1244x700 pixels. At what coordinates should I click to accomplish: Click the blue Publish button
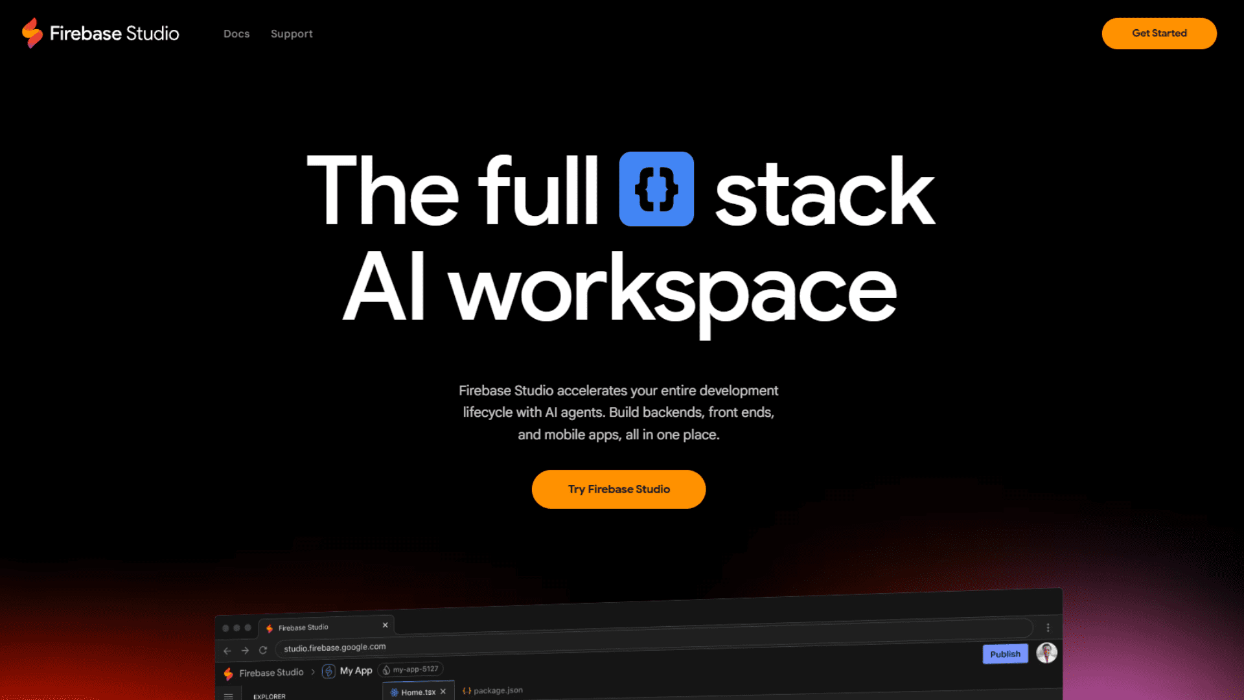1005,654
